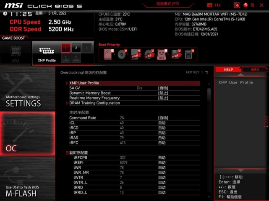The width and height of the screenshot is (269, 201).
Task: Click the tRRD 自动 value field
Action: click(162, 187)
